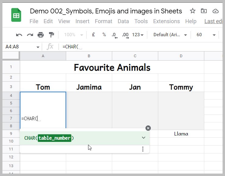Select the Tom header cell
This screenshot has width=225, height=176.
[43, 87]
